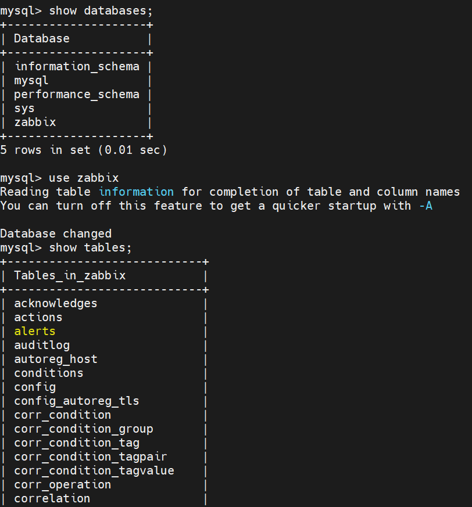
Task: Click the '5 rows in set (0.01 sec)' line
Action: click(x=84, y=150)
